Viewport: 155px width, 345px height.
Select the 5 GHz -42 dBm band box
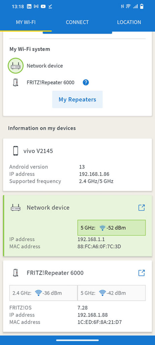112,293
